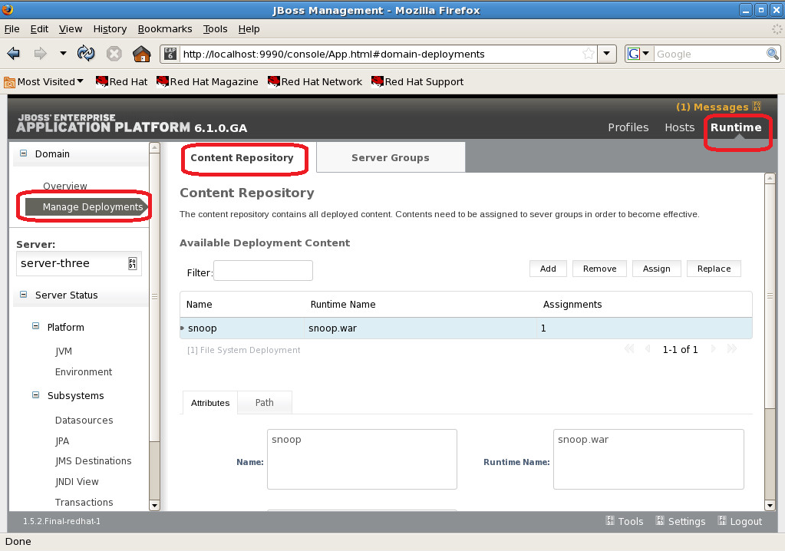This screenshot has width=785, height=551.
Task: Open the Edit menu
Action: coord(39,29)
